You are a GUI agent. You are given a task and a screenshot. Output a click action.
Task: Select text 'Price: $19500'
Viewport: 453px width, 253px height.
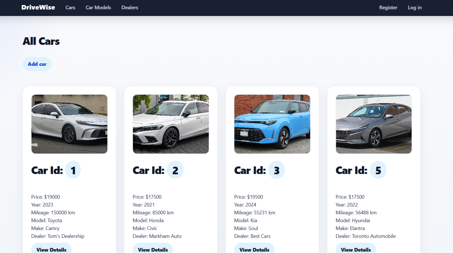249,197
